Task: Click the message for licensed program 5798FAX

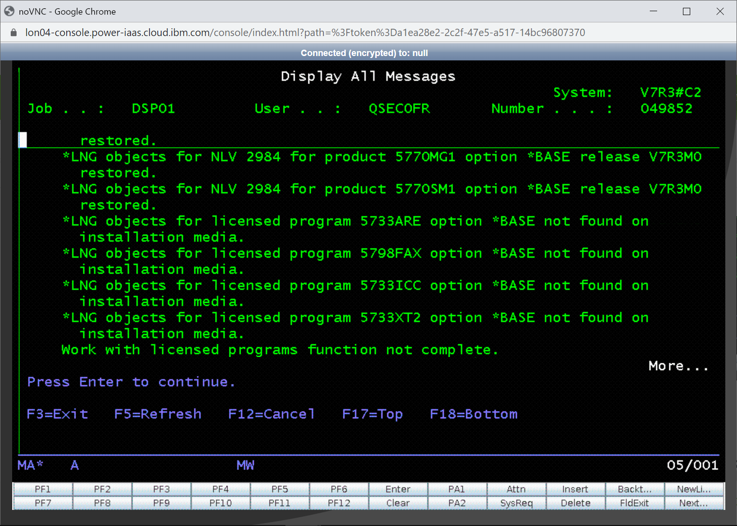Action: click(x=356, y=261)
